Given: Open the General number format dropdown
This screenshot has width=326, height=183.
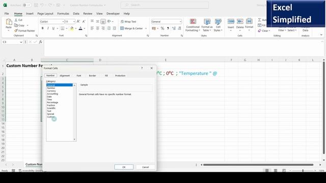Looking at the screenshot, I should pos(180,21).
